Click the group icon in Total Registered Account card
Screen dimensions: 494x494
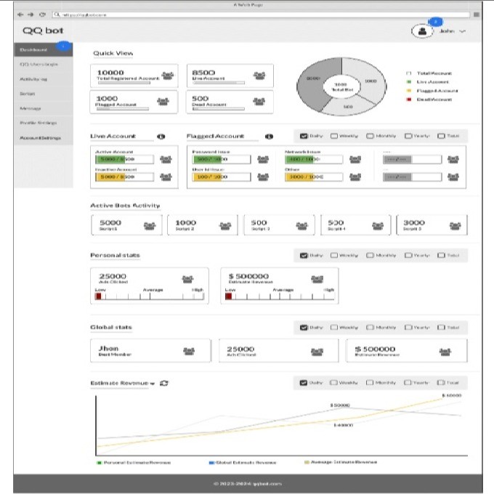168,75
